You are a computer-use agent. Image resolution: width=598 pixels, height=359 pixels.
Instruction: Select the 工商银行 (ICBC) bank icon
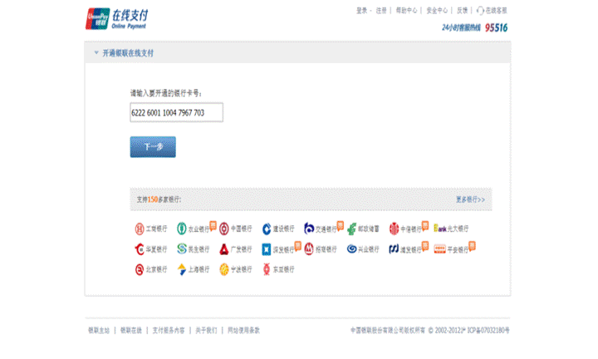tap(140, 229)
